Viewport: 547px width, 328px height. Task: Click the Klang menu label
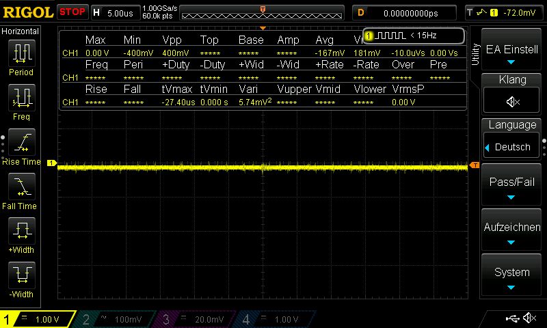click(512, 79)
